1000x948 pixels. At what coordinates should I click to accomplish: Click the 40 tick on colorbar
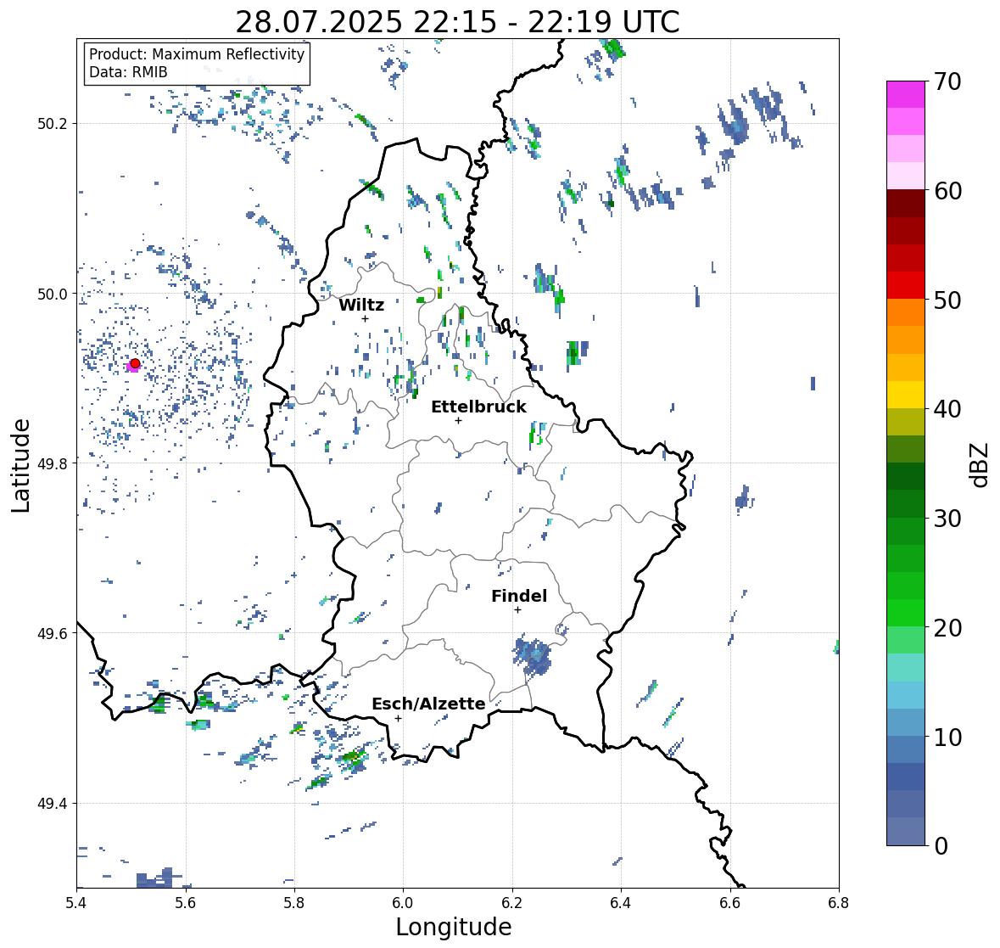(947, 409)
